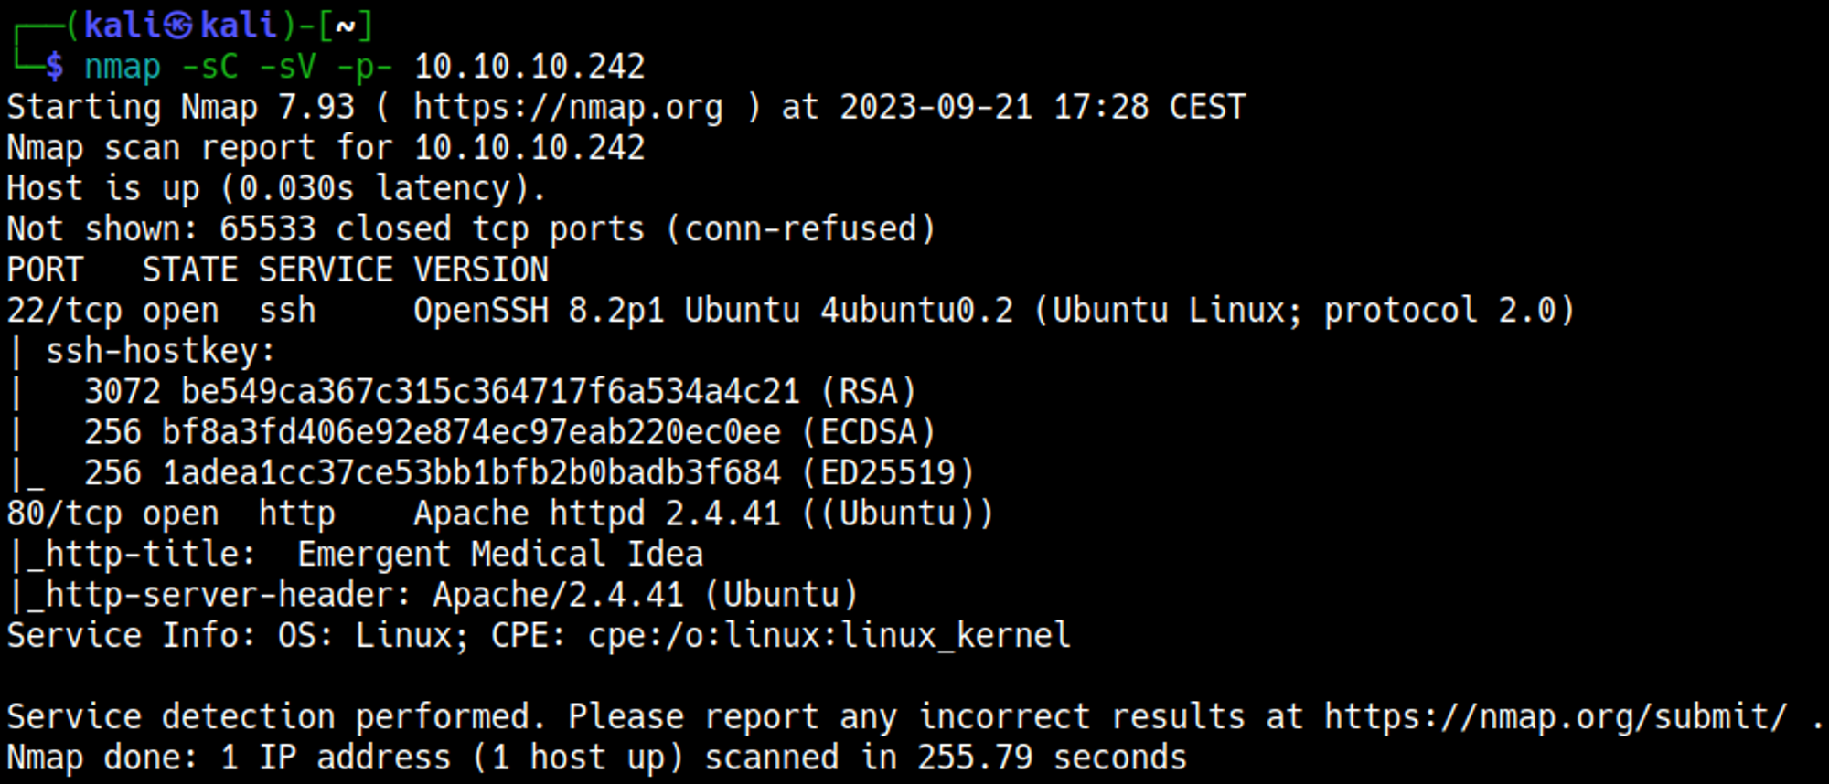Select the ECDSA host key fingerprint
The height and width of the screenshot is (784, 1829).
[471, 432]
